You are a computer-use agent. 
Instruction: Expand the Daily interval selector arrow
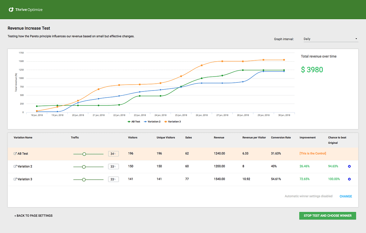356,39
